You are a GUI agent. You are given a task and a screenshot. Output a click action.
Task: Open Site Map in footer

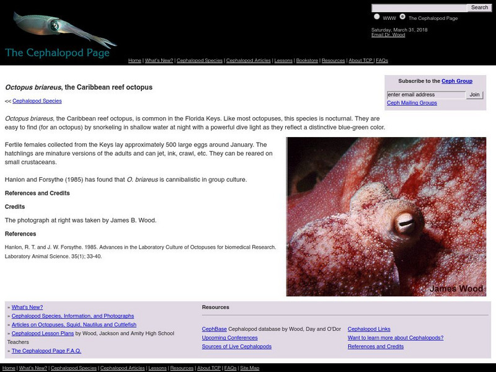tap(249, 367)
